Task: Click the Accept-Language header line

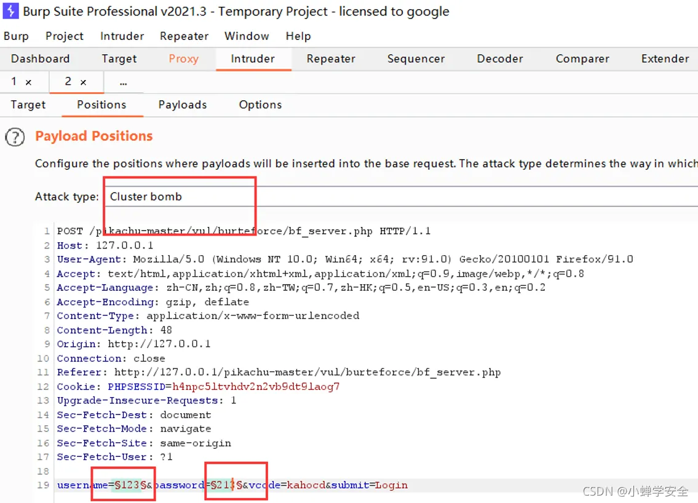Action: pyautogui.click(x=301, y=288)
